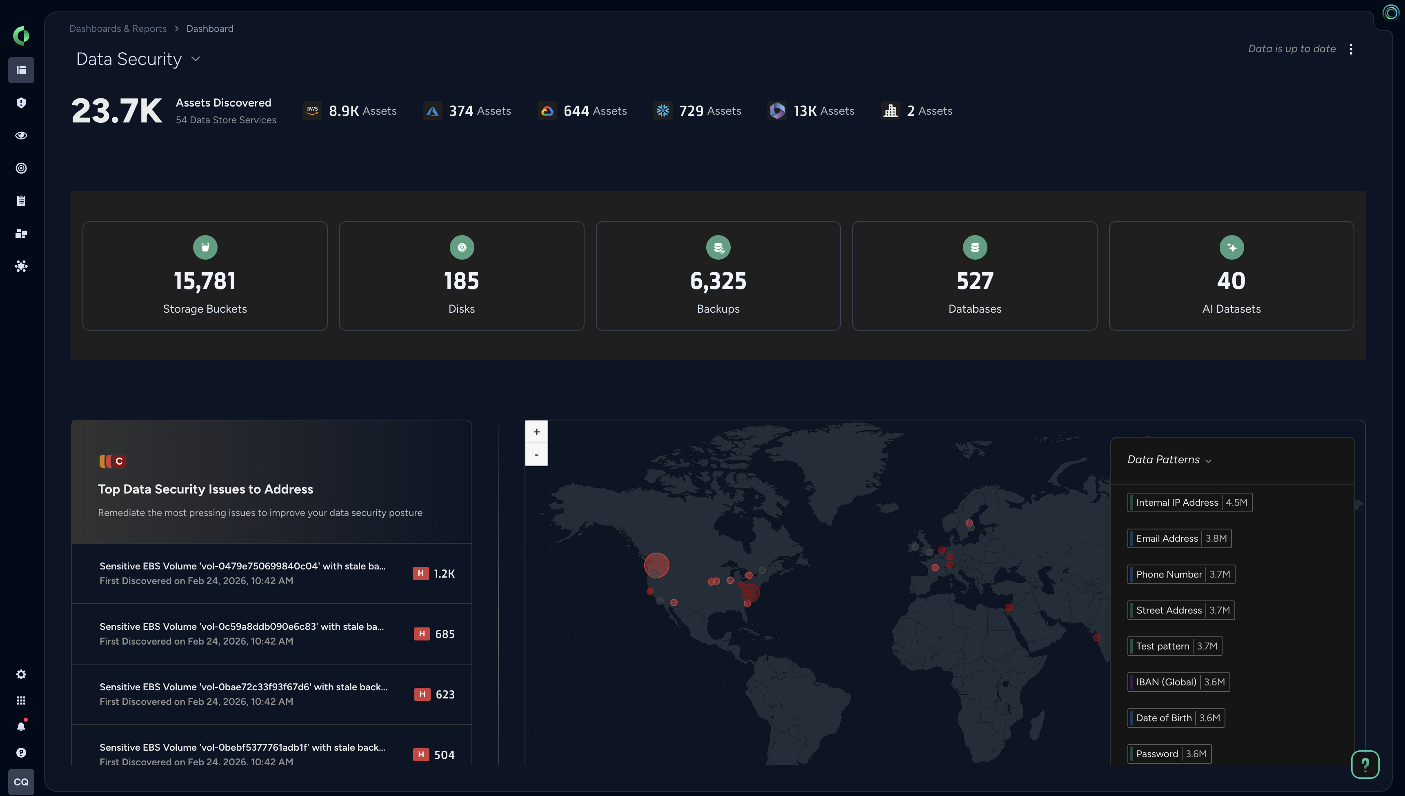Screen dimensions: 1405x796
Task: Click the Google Cloud assets icon
Action: pyautogui.click(x=547, y=110)
